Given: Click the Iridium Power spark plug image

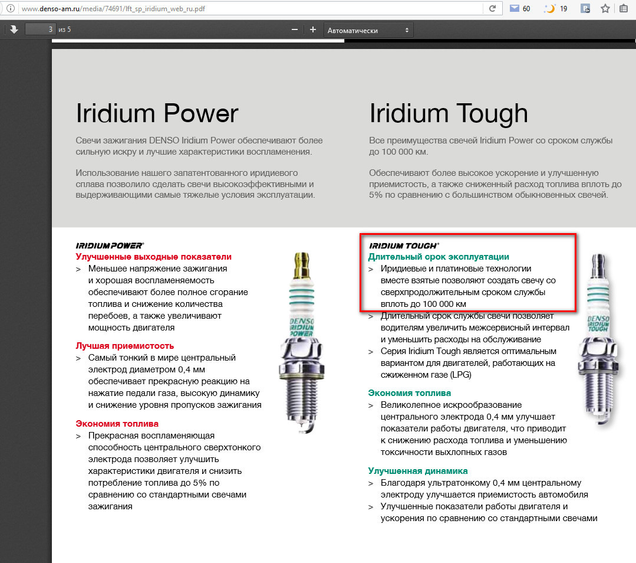Looking at the screenshot, I should pyautogui.click(x=301, y=343).
